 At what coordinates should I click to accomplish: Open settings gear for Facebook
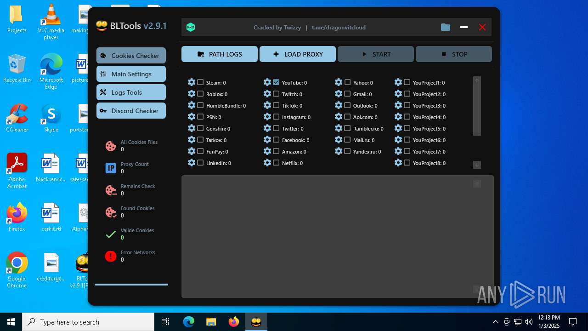[x=267, y=140]
